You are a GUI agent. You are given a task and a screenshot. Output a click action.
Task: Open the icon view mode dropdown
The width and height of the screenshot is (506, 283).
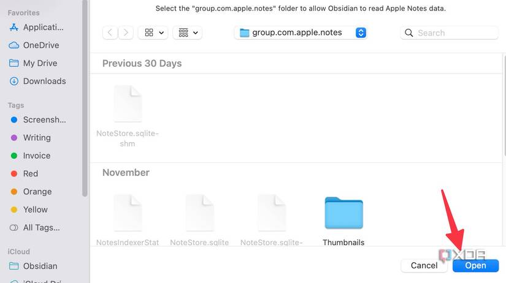[x=153, y=32]
